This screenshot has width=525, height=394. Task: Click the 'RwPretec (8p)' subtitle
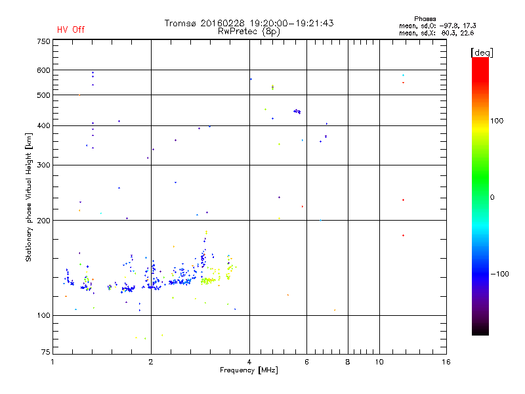(249, 32)
